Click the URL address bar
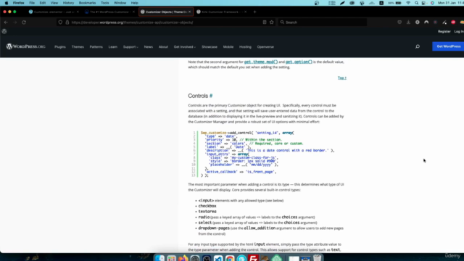 tap(166, 22)
